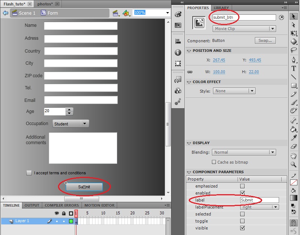The image size is (300, 235).
Task: Switch to the Output tab
Action: coord(32,205)
